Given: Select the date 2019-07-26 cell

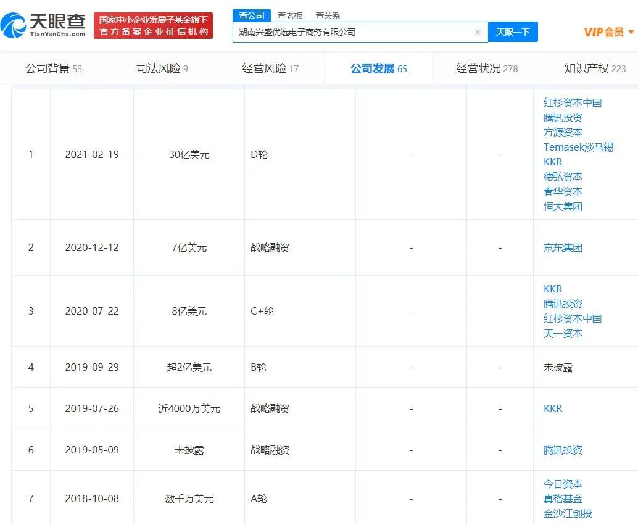Looking at the screenshot, I should (92, 408).
